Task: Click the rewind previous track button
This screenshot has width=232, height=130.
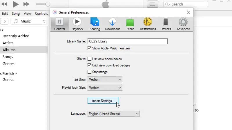Action: pos(4,4)
